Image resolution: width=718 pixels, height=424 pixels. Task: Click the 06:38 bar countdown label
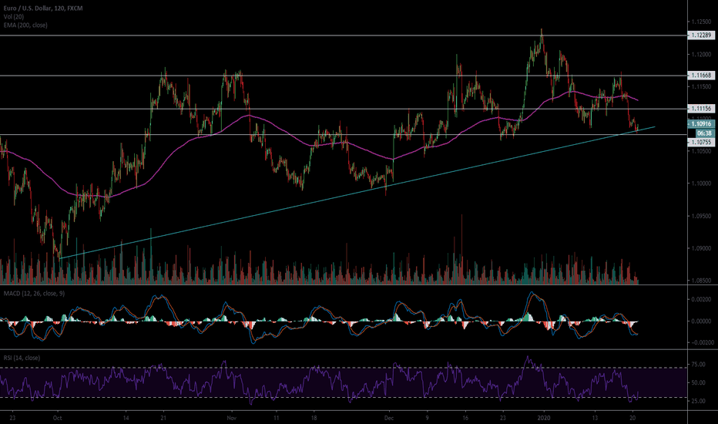tap(701, 132)
